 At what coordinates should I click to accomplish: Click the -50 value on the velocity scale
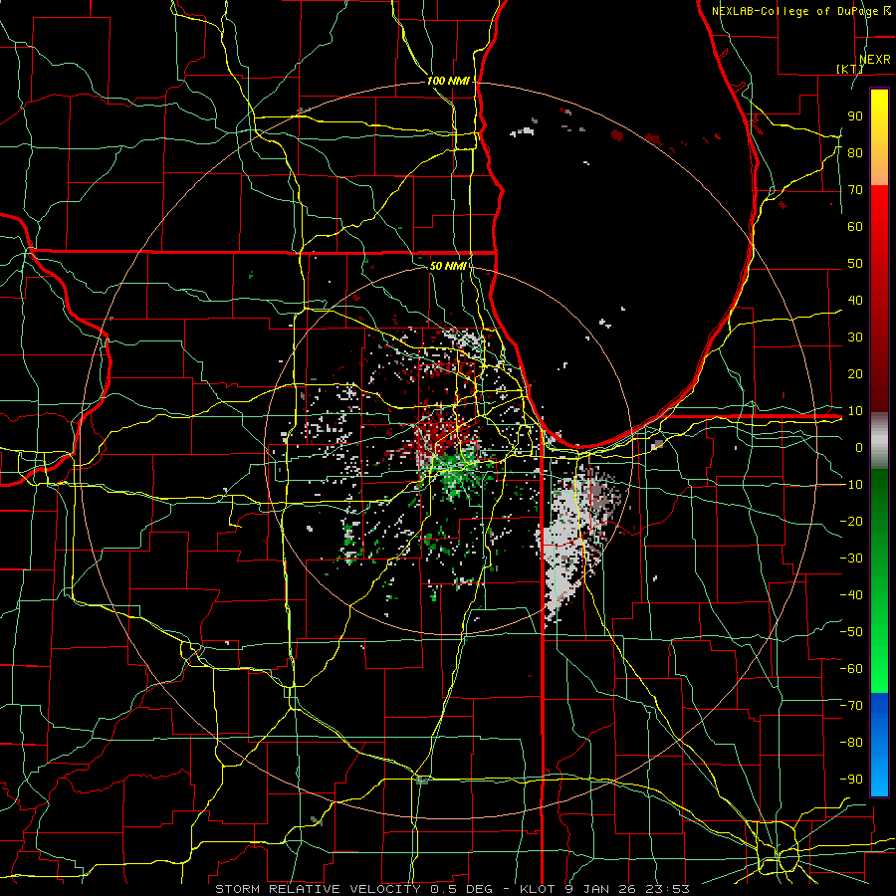pos(851,632)
